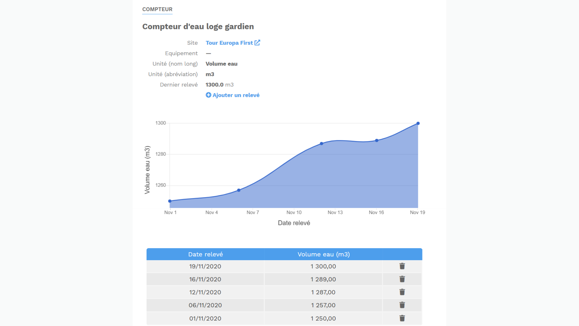
Task: Click the external link icon beside Tour Europa First
Action: (257, 43)
